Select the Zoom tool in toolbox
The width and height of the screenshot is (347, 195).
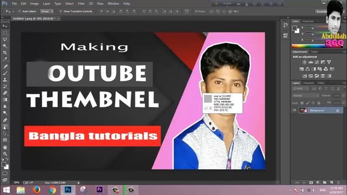click(x=5, y=154)
